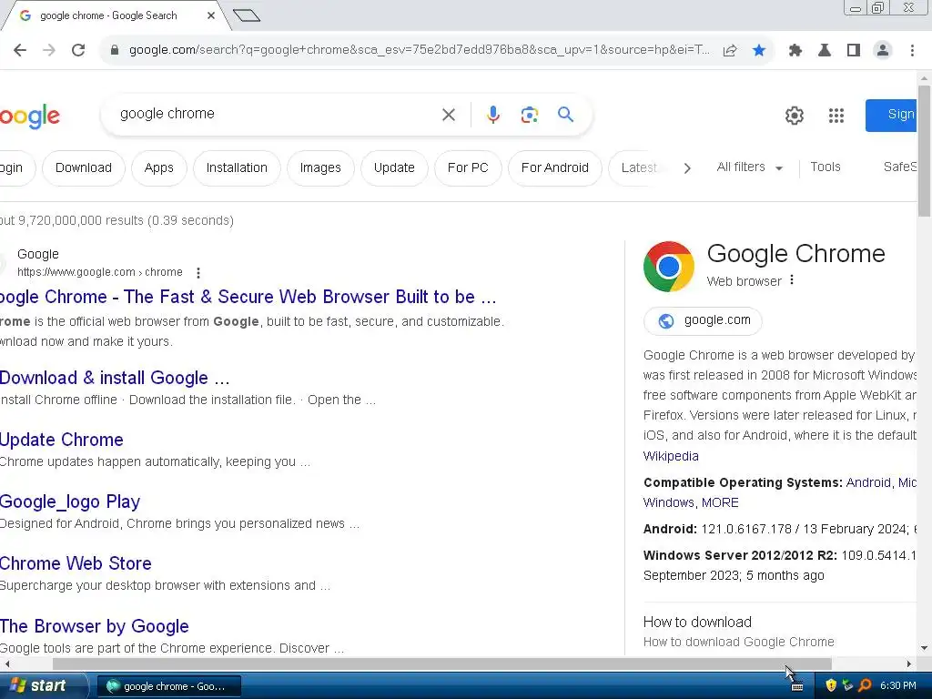Click the padlock site info icon
Screen dimensions: 932x699
[x=115, y=50]
